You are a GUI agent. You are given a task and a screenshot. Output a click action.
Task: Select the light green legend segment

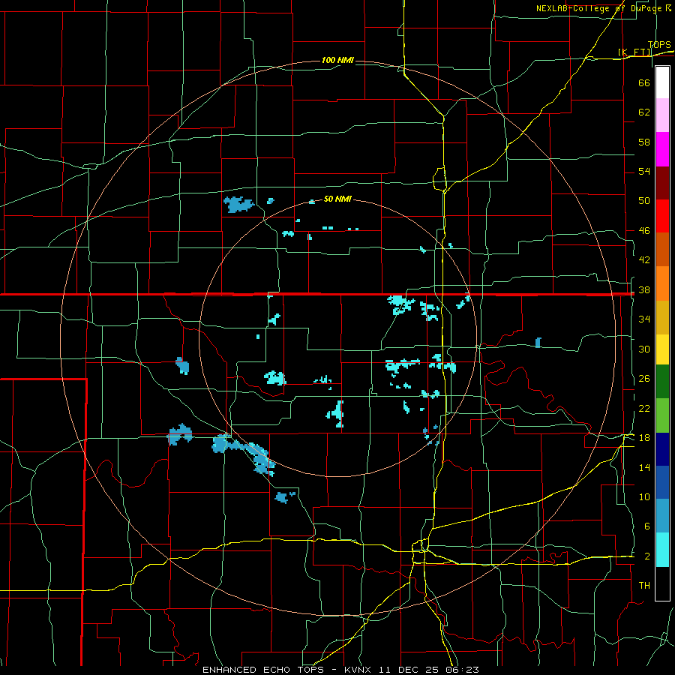pos(662,415)
